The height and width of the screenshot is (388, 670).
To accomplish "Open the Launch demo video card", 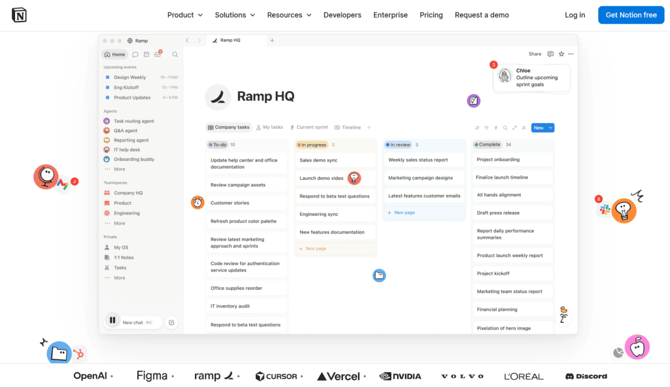I will 336,178.
